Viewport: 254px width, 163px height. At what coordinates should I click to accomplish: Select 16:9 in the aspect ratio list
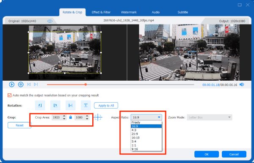pyautogui.click(x=146, y=126)
